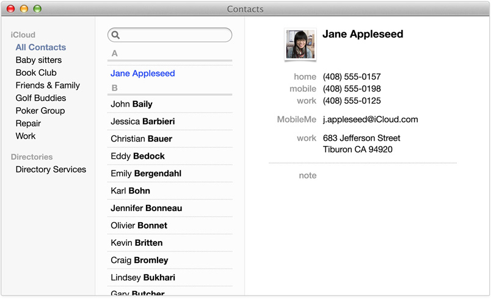Select Jane Appleseed in contact list
The height and width of the screenshot is (299, 491).
pos(143,73)
